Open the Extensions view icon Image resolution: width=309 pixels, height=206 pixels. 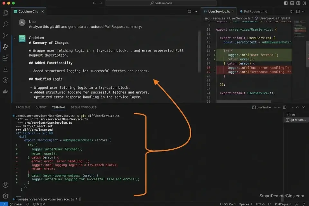click(x=5, y=58)
